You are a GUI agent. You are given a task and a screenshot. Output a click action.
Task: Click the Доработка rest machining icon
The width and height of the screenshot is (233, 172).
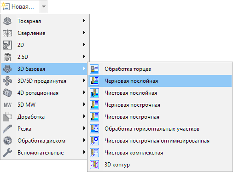(x=7, y=117)
